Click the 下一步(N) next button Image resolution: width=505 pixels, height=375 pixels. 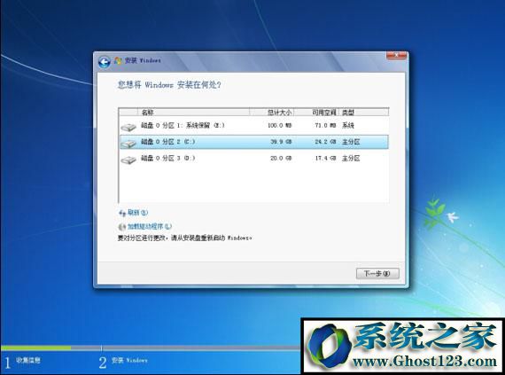[377, 274]
